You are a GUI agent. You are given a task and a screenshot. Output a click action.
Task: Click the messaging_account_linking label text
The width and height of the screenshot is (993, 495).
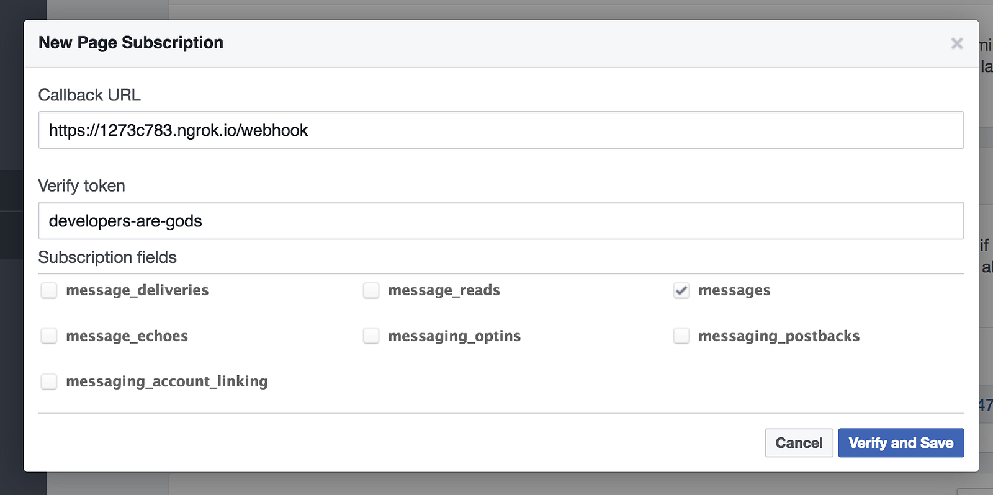coord(167,381)
